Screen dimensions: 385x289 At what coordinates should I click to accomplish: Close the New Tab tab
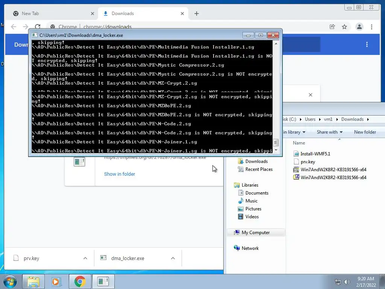pos(92,14)
